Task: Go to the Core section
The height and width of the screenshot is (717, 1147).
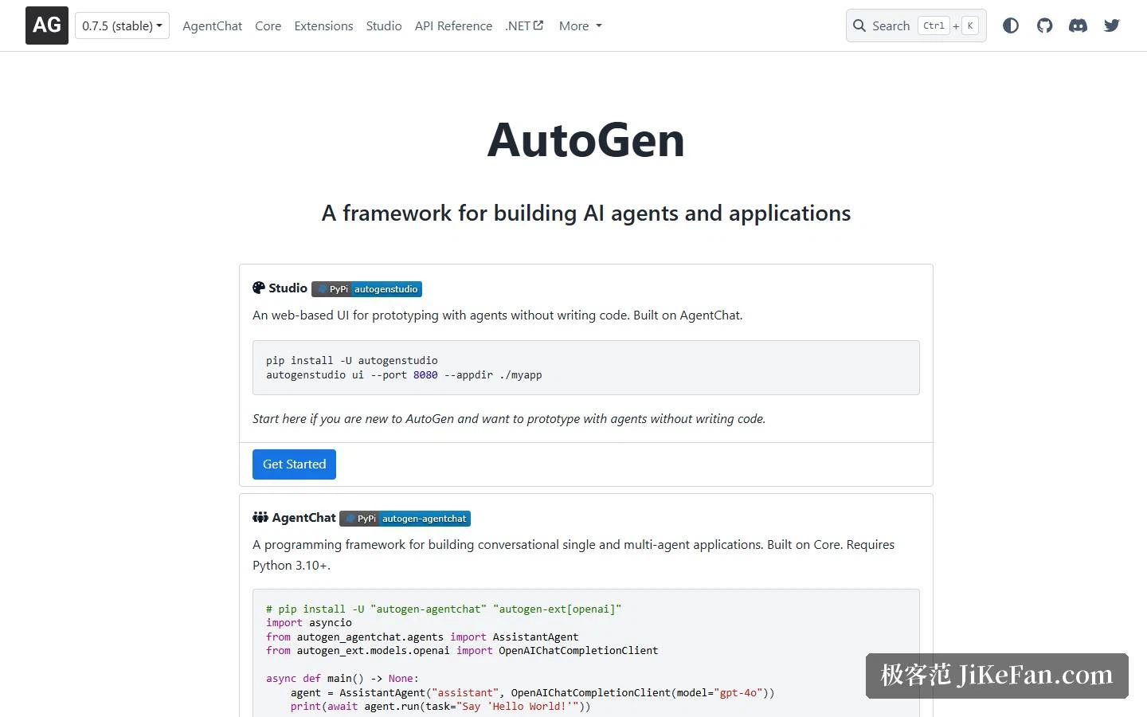Action: (x=268, y=25)
